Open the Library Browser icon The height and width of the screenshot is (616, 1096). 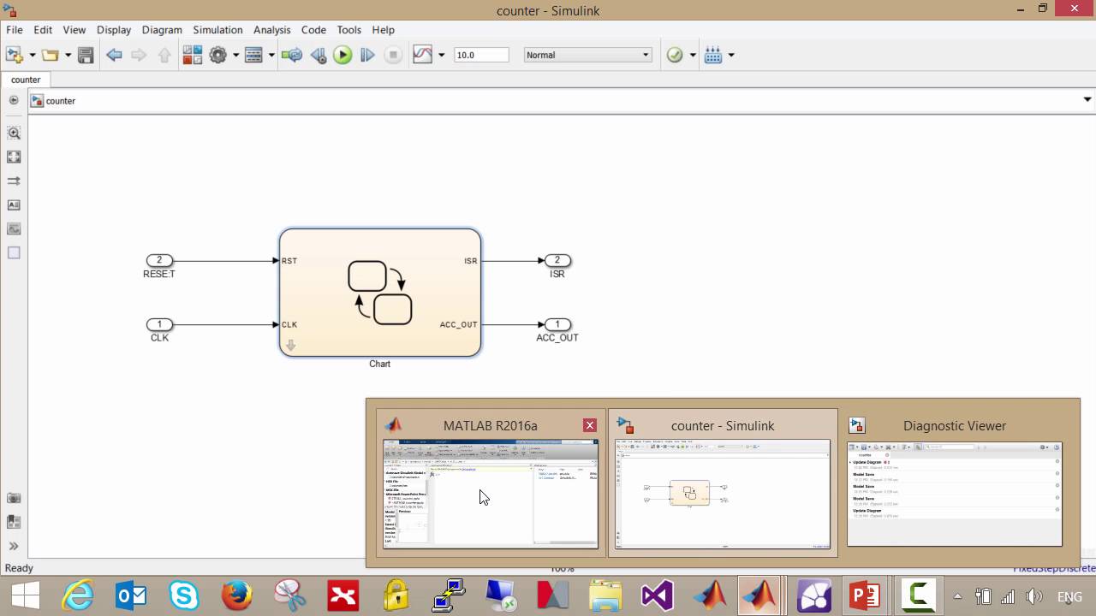tap(192, 55)
